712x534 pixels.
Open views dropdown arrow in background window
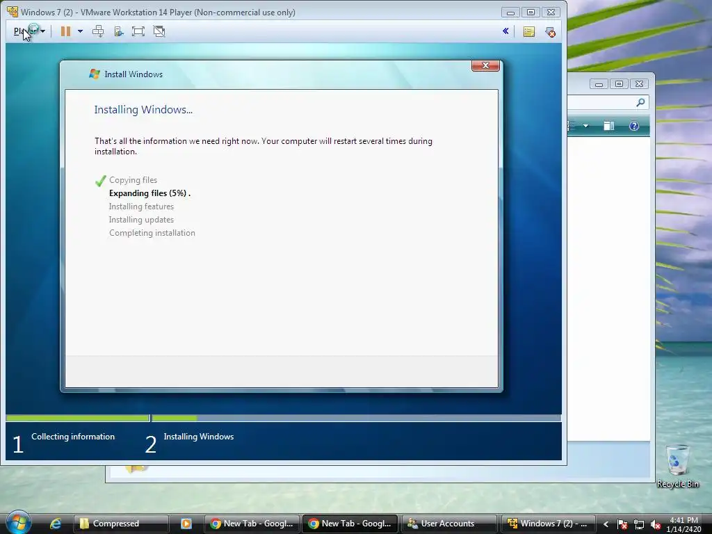(x=585, y=126)
